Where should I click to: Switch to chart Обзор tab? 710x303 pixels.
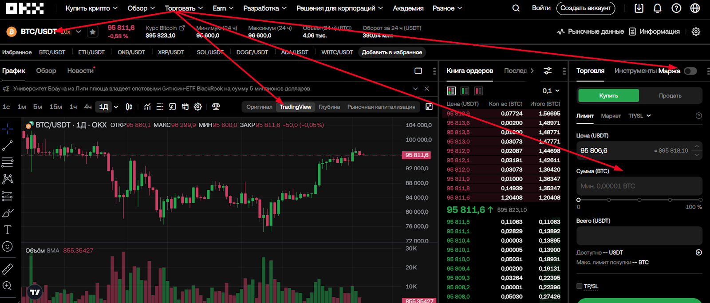46,71
